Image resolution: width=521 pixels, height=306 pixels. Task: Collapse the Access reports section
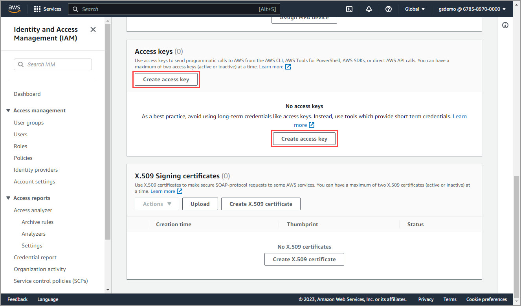click(x=8, y=198)
